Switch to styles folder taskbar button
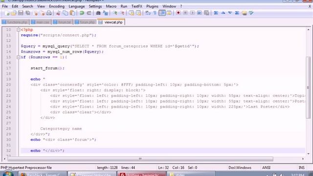 [191, 174]
